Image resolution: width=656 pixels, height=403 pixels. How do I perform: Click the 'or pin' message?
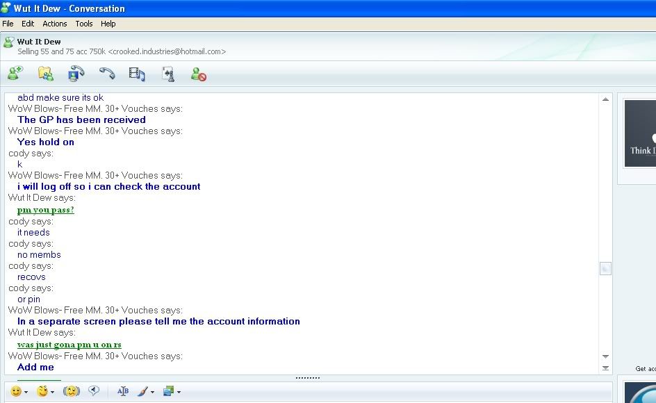point(29,299)
